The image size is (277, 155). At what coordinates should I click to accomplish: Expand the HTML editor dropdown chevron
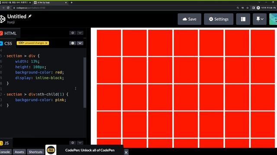(x=80, y=33)
